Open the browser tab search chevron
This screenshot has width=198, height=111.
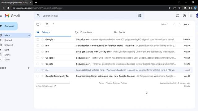tap(179, 2)
